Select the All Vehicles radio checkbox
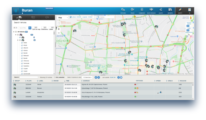This screenshot has width=206, height=120. coord(16,32)
